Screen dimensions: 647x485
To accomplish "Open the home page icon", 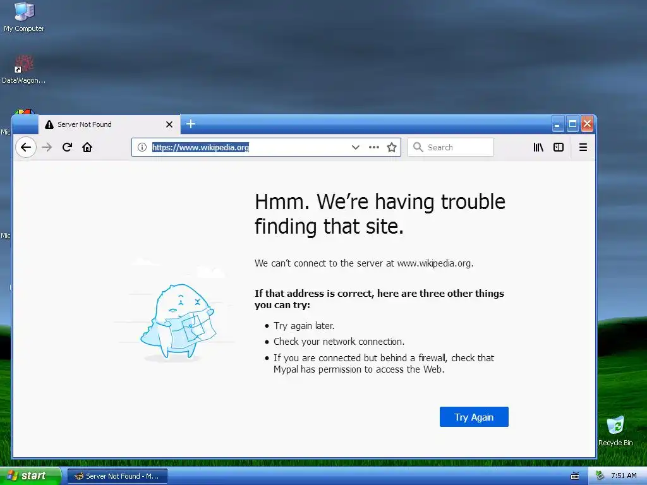I will click(x=87, y=147).
